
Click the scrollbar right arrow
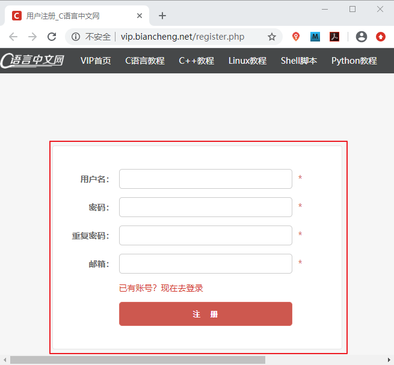(389, 360)
